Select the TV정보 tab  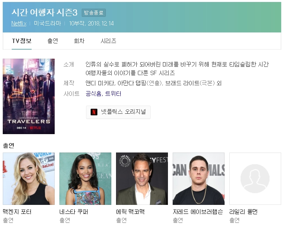21,41
